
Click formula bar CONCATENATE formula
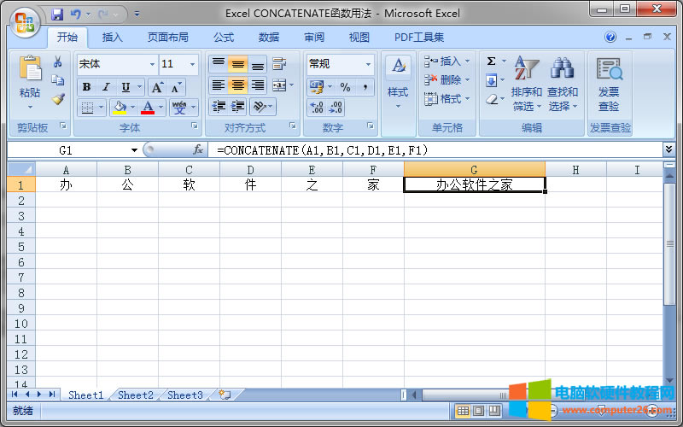point(323,150)
